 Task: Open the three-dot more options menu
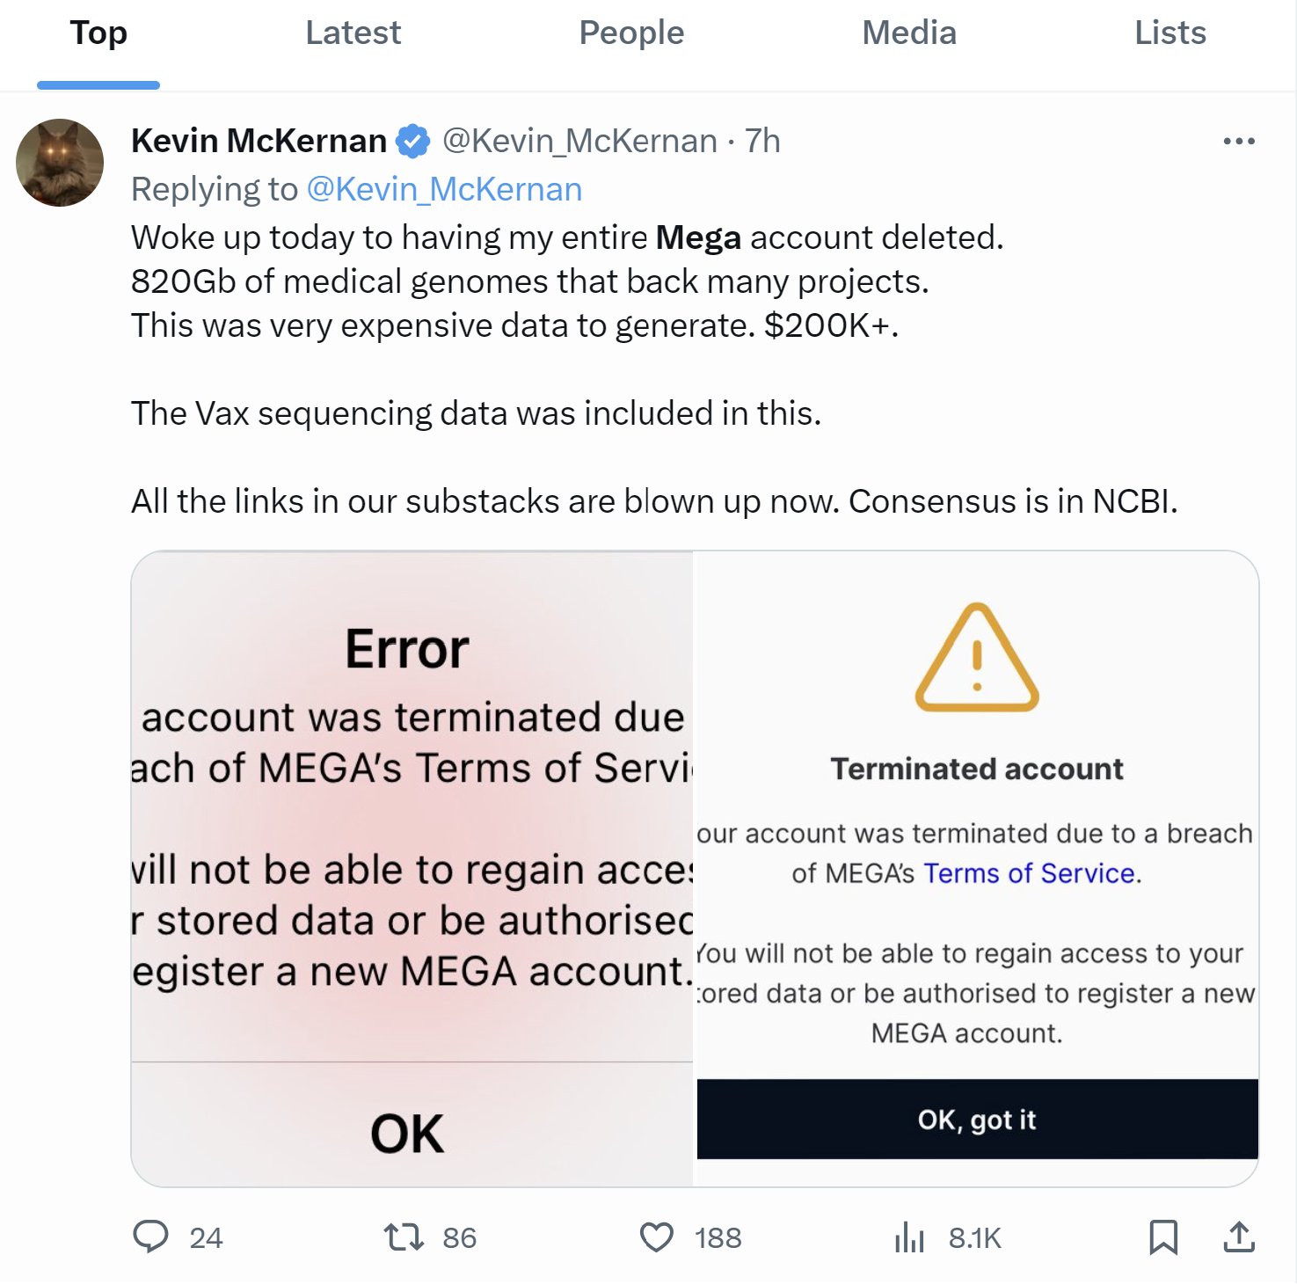[x=1239, y=141]
